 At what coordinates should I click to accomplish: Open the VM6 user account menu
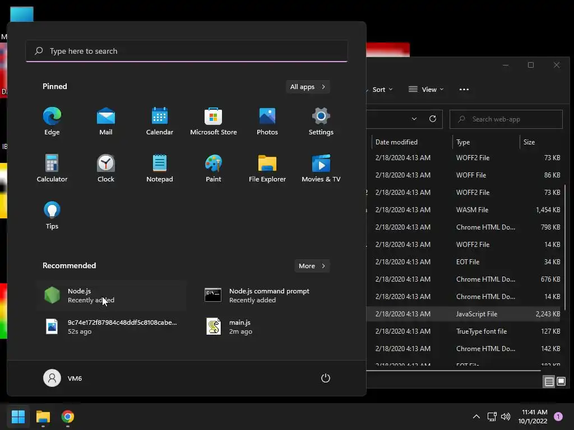click(63, 378)
